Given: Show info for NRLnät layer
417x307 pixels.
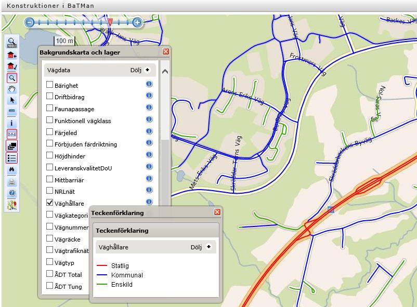Looking at the screenshot, I should (x=149, y=190).
